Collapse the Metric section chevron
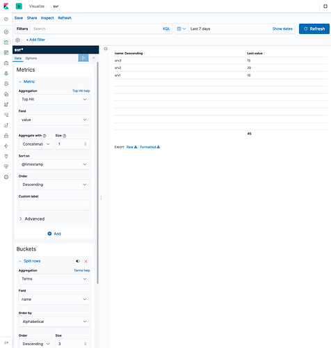The height and width of the screenshot is (348, 331). (x=20, y=81)
